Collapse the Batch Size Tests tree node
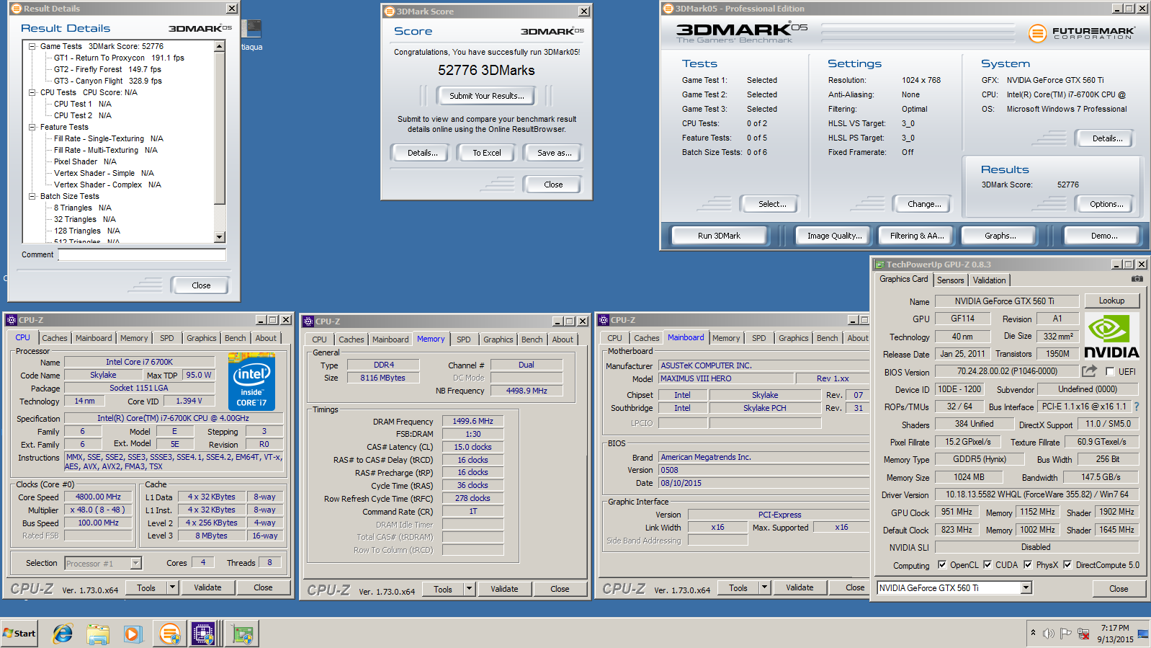This screenshot has height=648, width=1151. pyautogui.click(x=32, y=196)
